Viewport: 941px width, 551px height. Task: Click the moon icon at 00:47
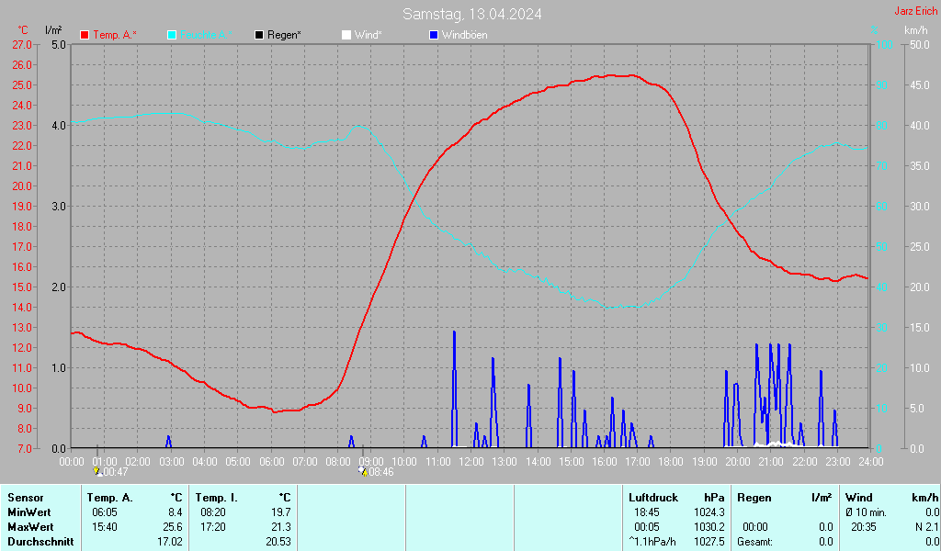coord(96,471)
